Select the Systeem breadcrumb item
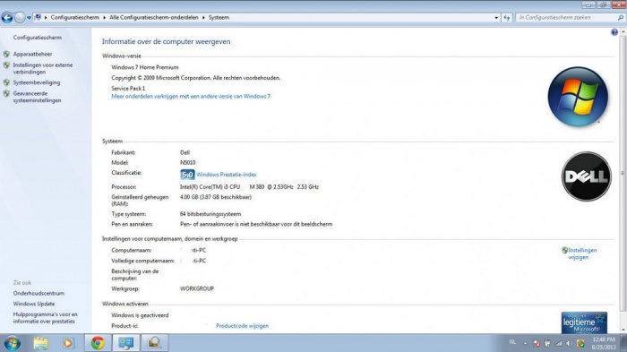 tap(219, 18)
